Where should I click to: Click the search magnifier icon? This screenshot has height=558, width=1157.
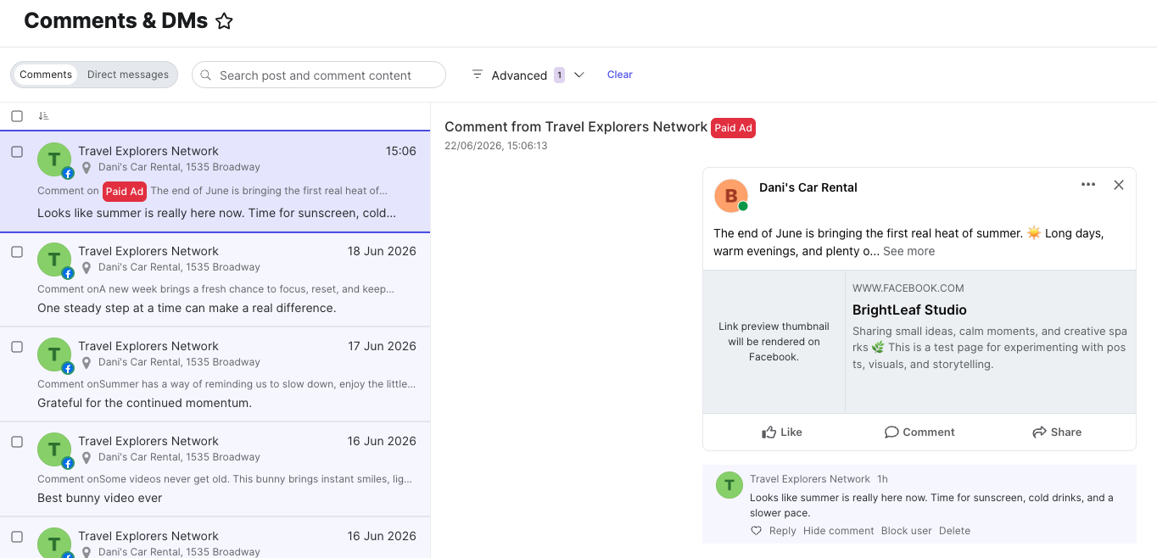[x=206, y=75]
